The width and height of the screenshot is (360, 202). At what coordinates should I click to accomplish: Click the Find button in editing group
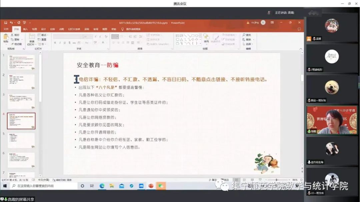247,35
